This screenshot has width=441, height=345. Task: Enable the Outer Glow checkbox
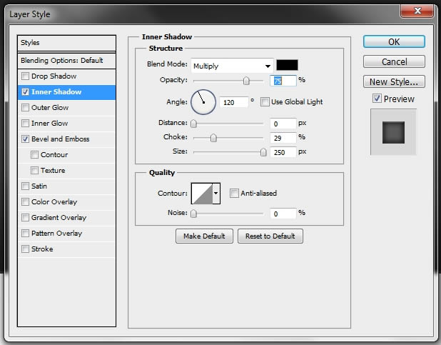pos(25,108)
